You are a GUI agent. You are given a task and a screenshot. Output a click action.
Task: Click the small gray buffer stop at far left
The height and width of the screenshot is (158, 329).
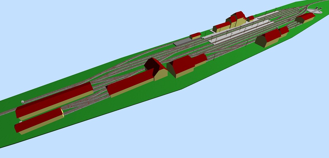point(23,102)
